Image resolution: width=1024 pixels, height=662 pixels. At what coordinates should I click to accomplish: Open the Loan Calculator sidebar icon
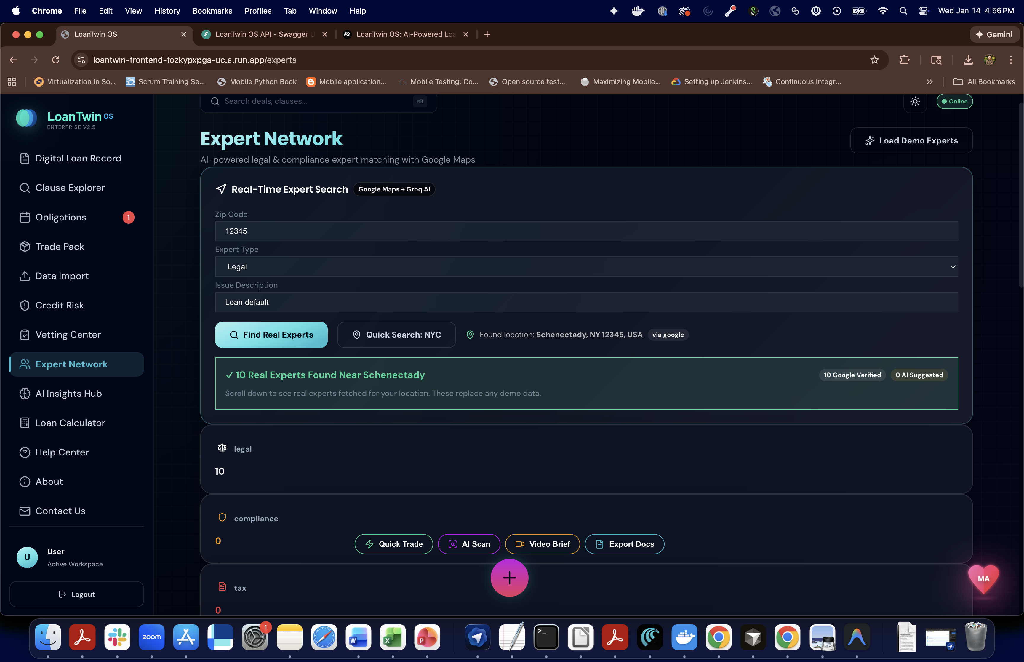pyautogui.click(x=25, y=423)
